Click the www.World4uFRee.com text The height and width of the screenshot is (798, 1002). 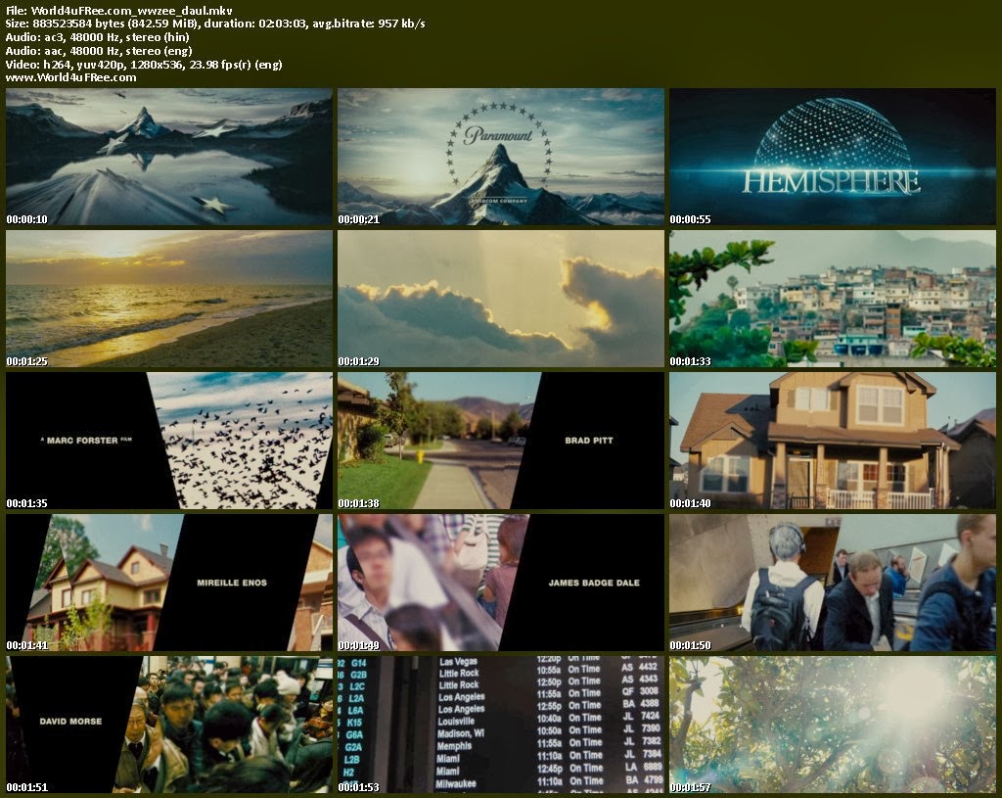(x=70, y=77)
